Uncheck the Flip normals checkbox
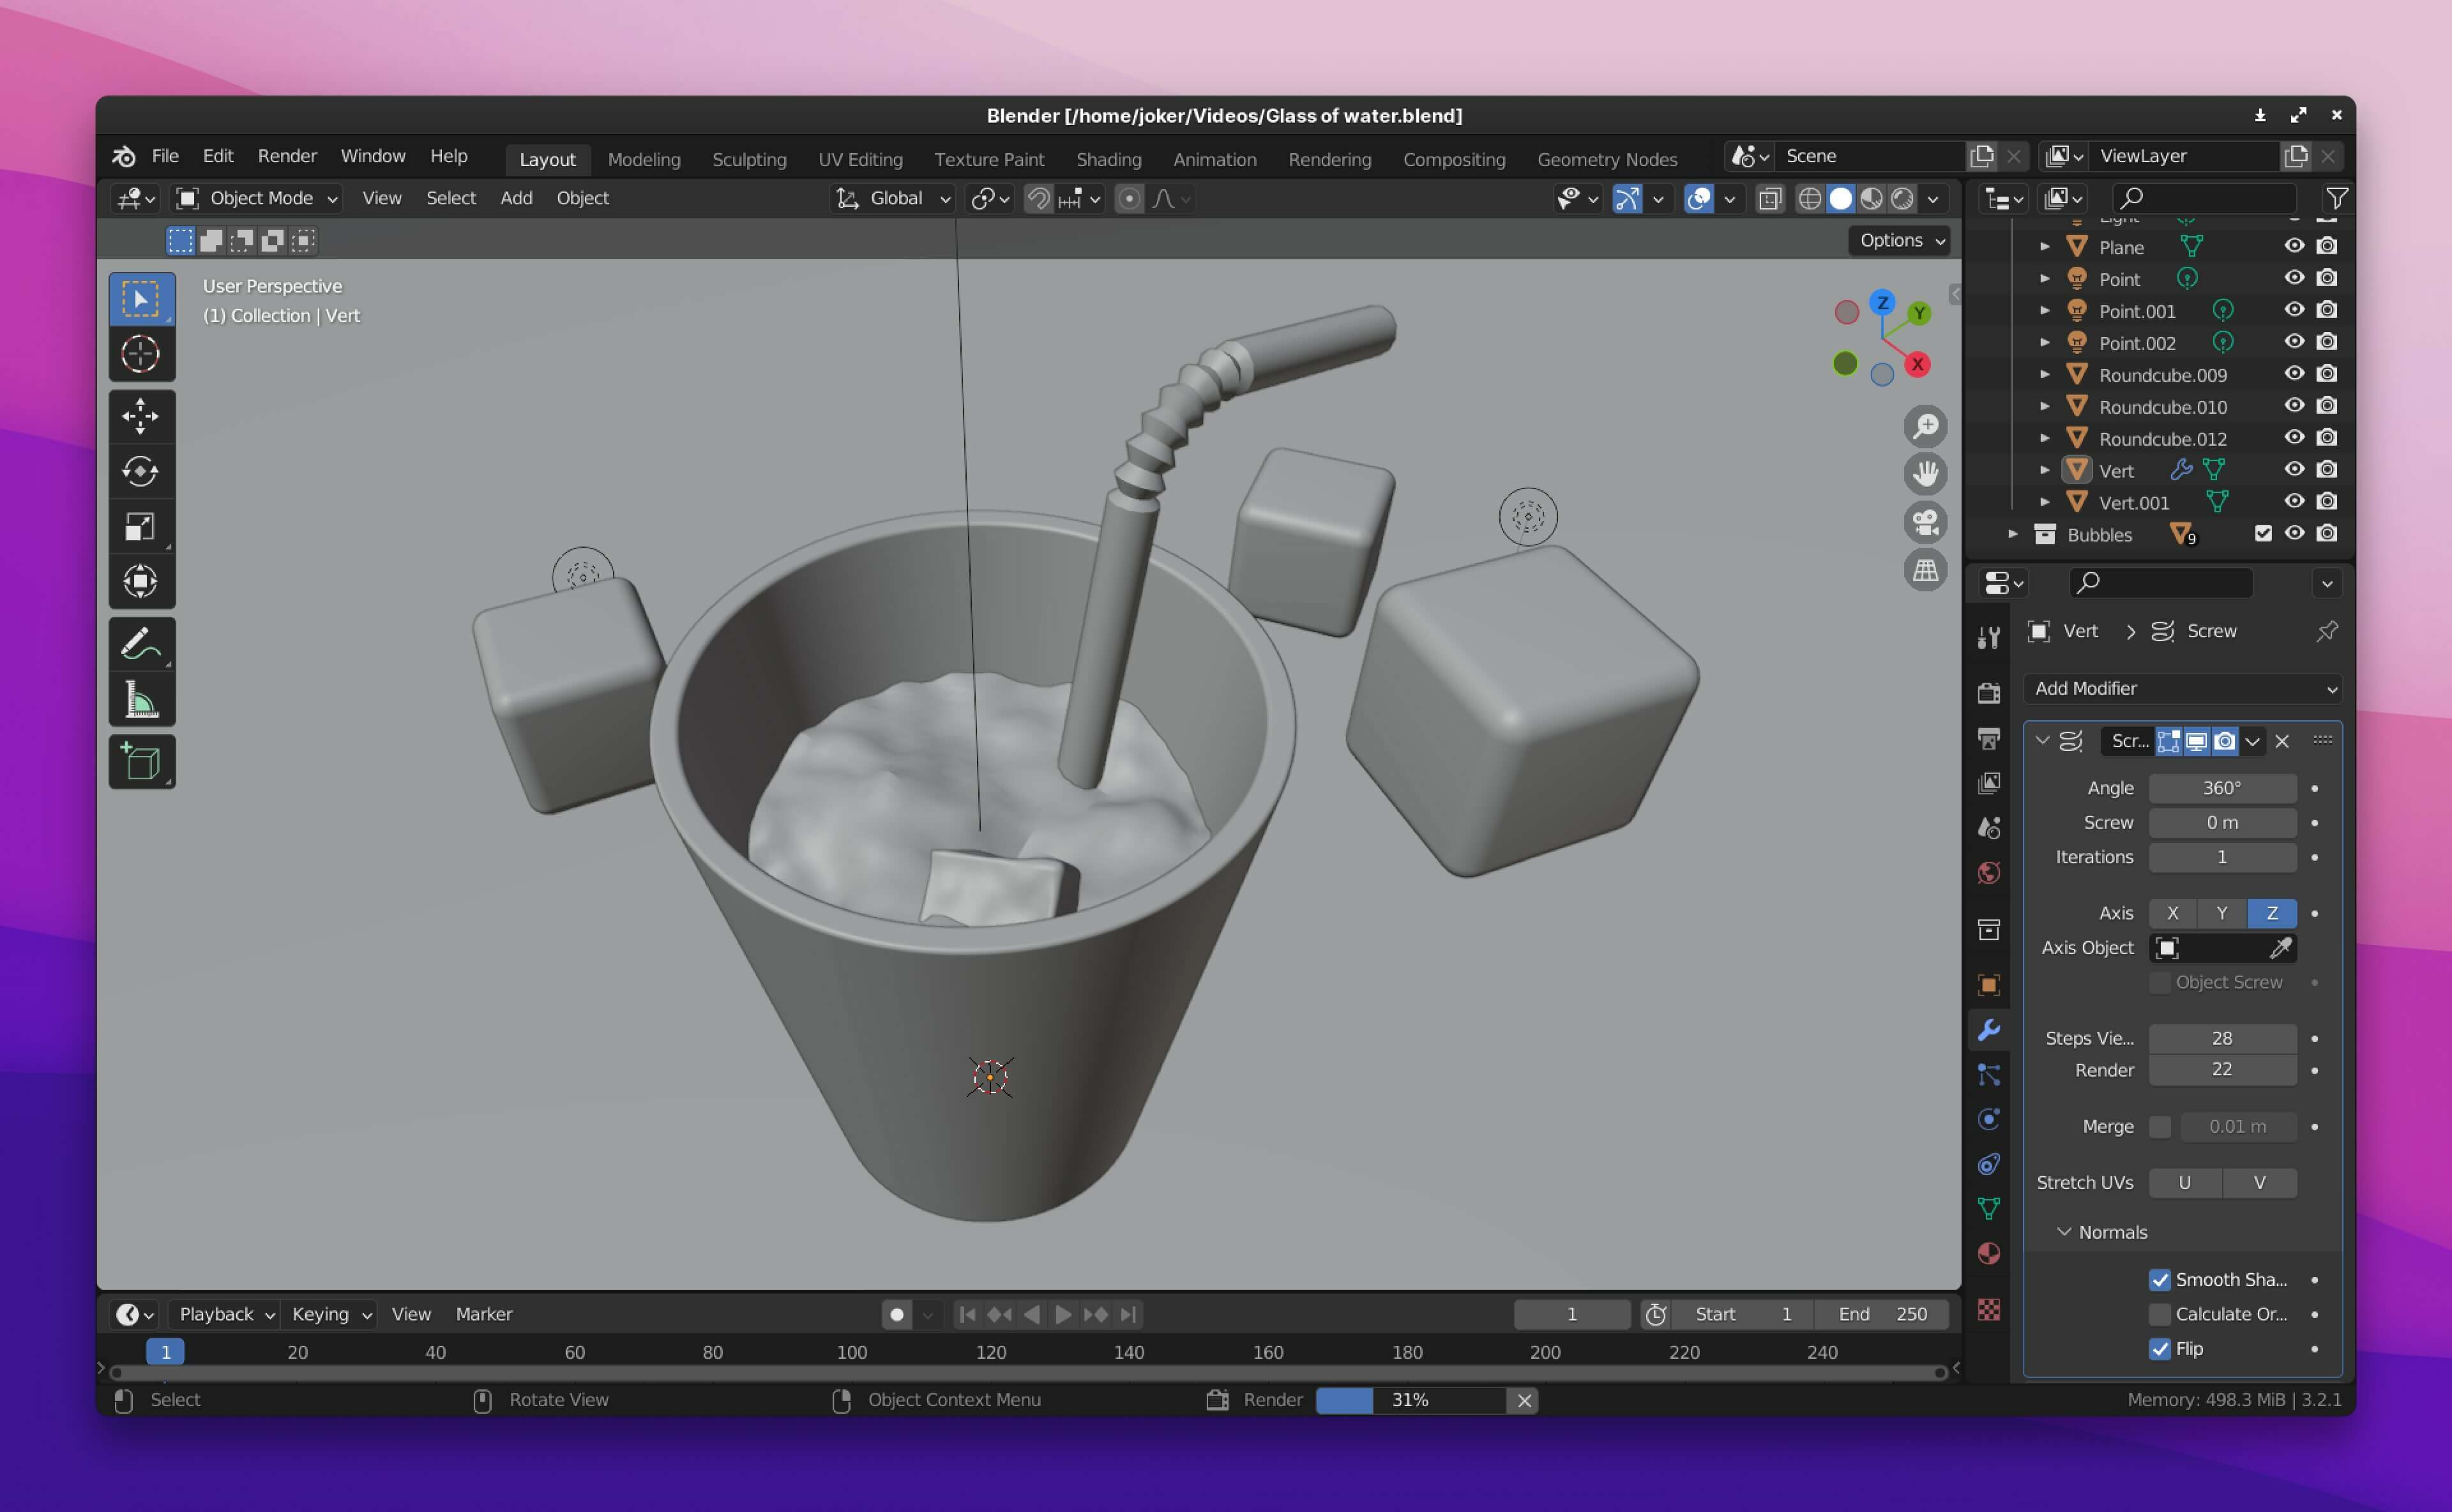The width and height of the screenshot is (2452, 1512). click(x=2160, y=1349)
